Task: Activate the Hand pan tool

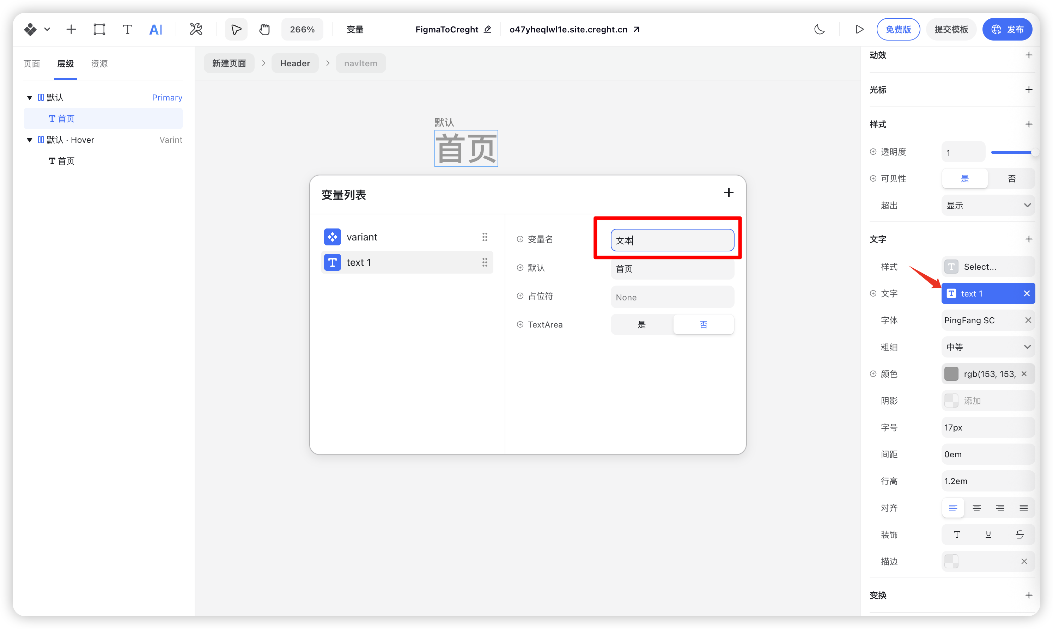Action: pos(264,29)
